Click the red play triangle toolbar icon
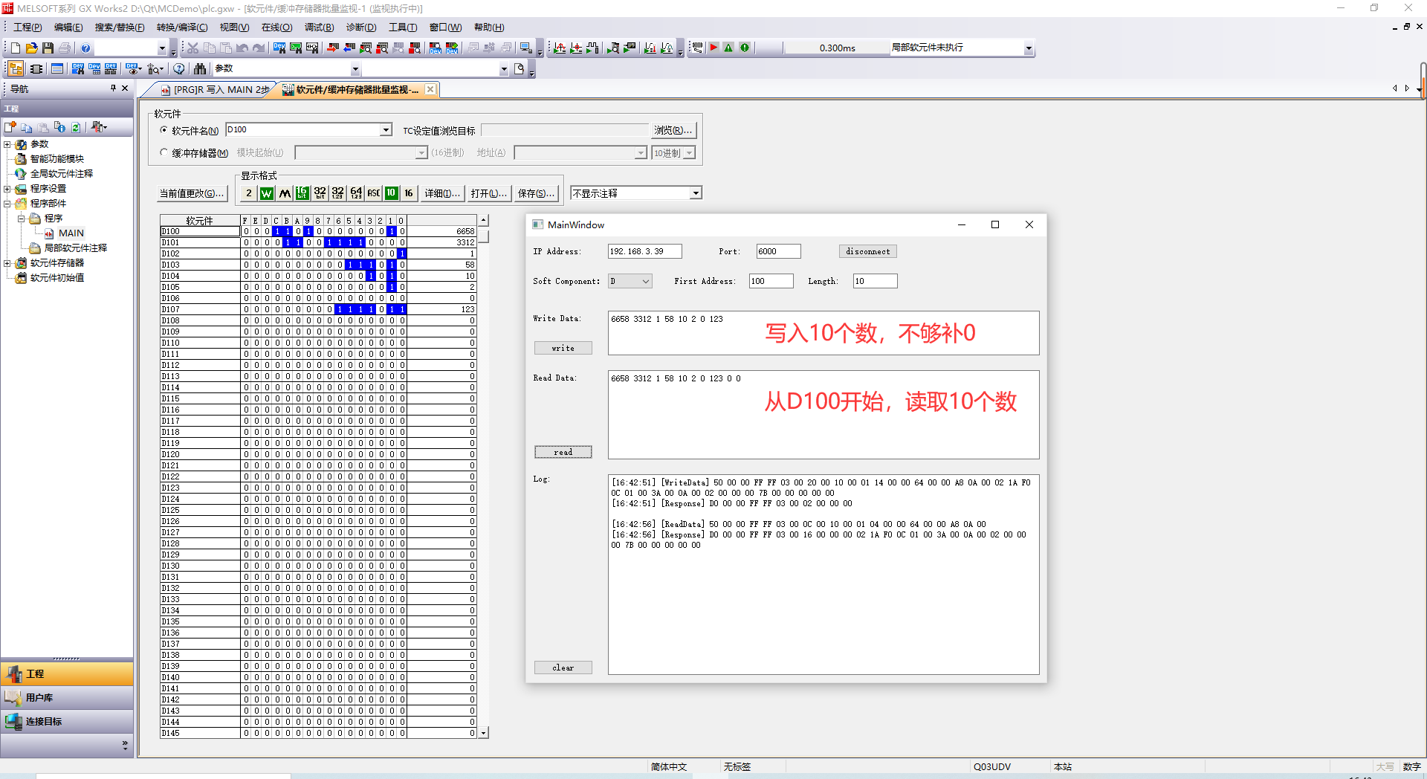This screenshot has width=1427, height=779. (x=713, y=48)
